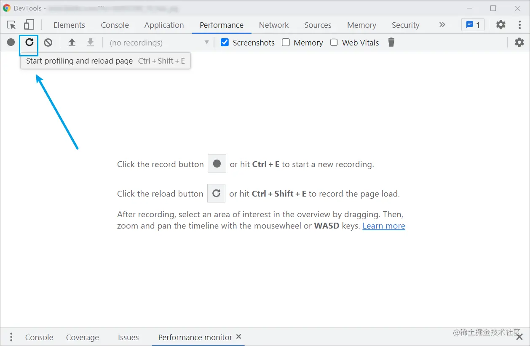Switch to the Elements tab
The height and width of the screenshot is (346, 530).
point(69,25)
